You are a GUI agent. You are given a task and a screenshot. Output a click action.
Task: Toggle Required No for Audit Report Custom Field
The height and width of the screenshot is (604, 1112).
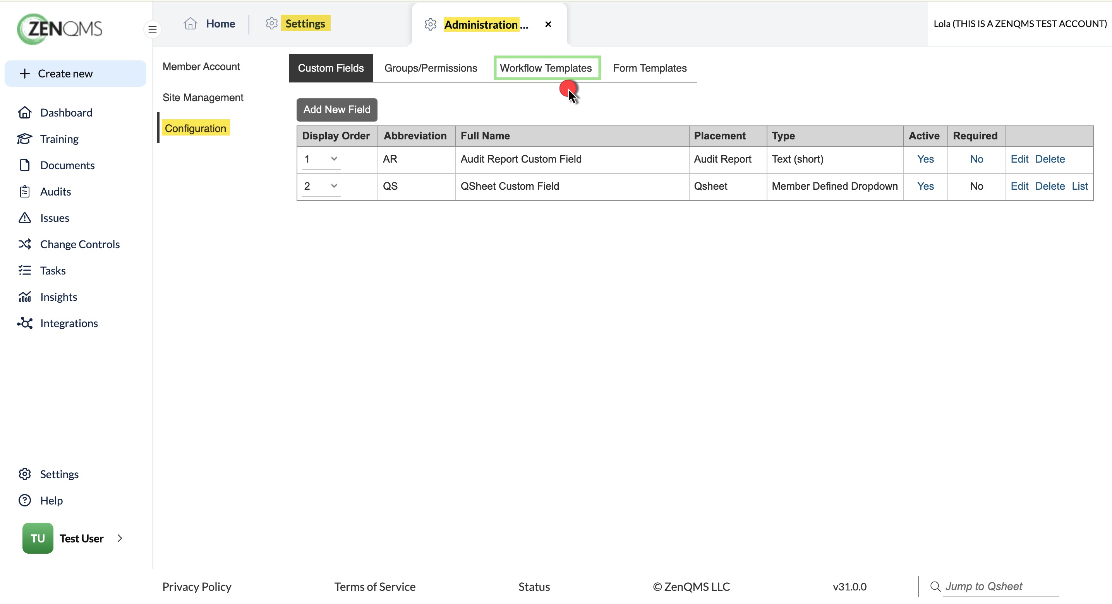(976, 159)
